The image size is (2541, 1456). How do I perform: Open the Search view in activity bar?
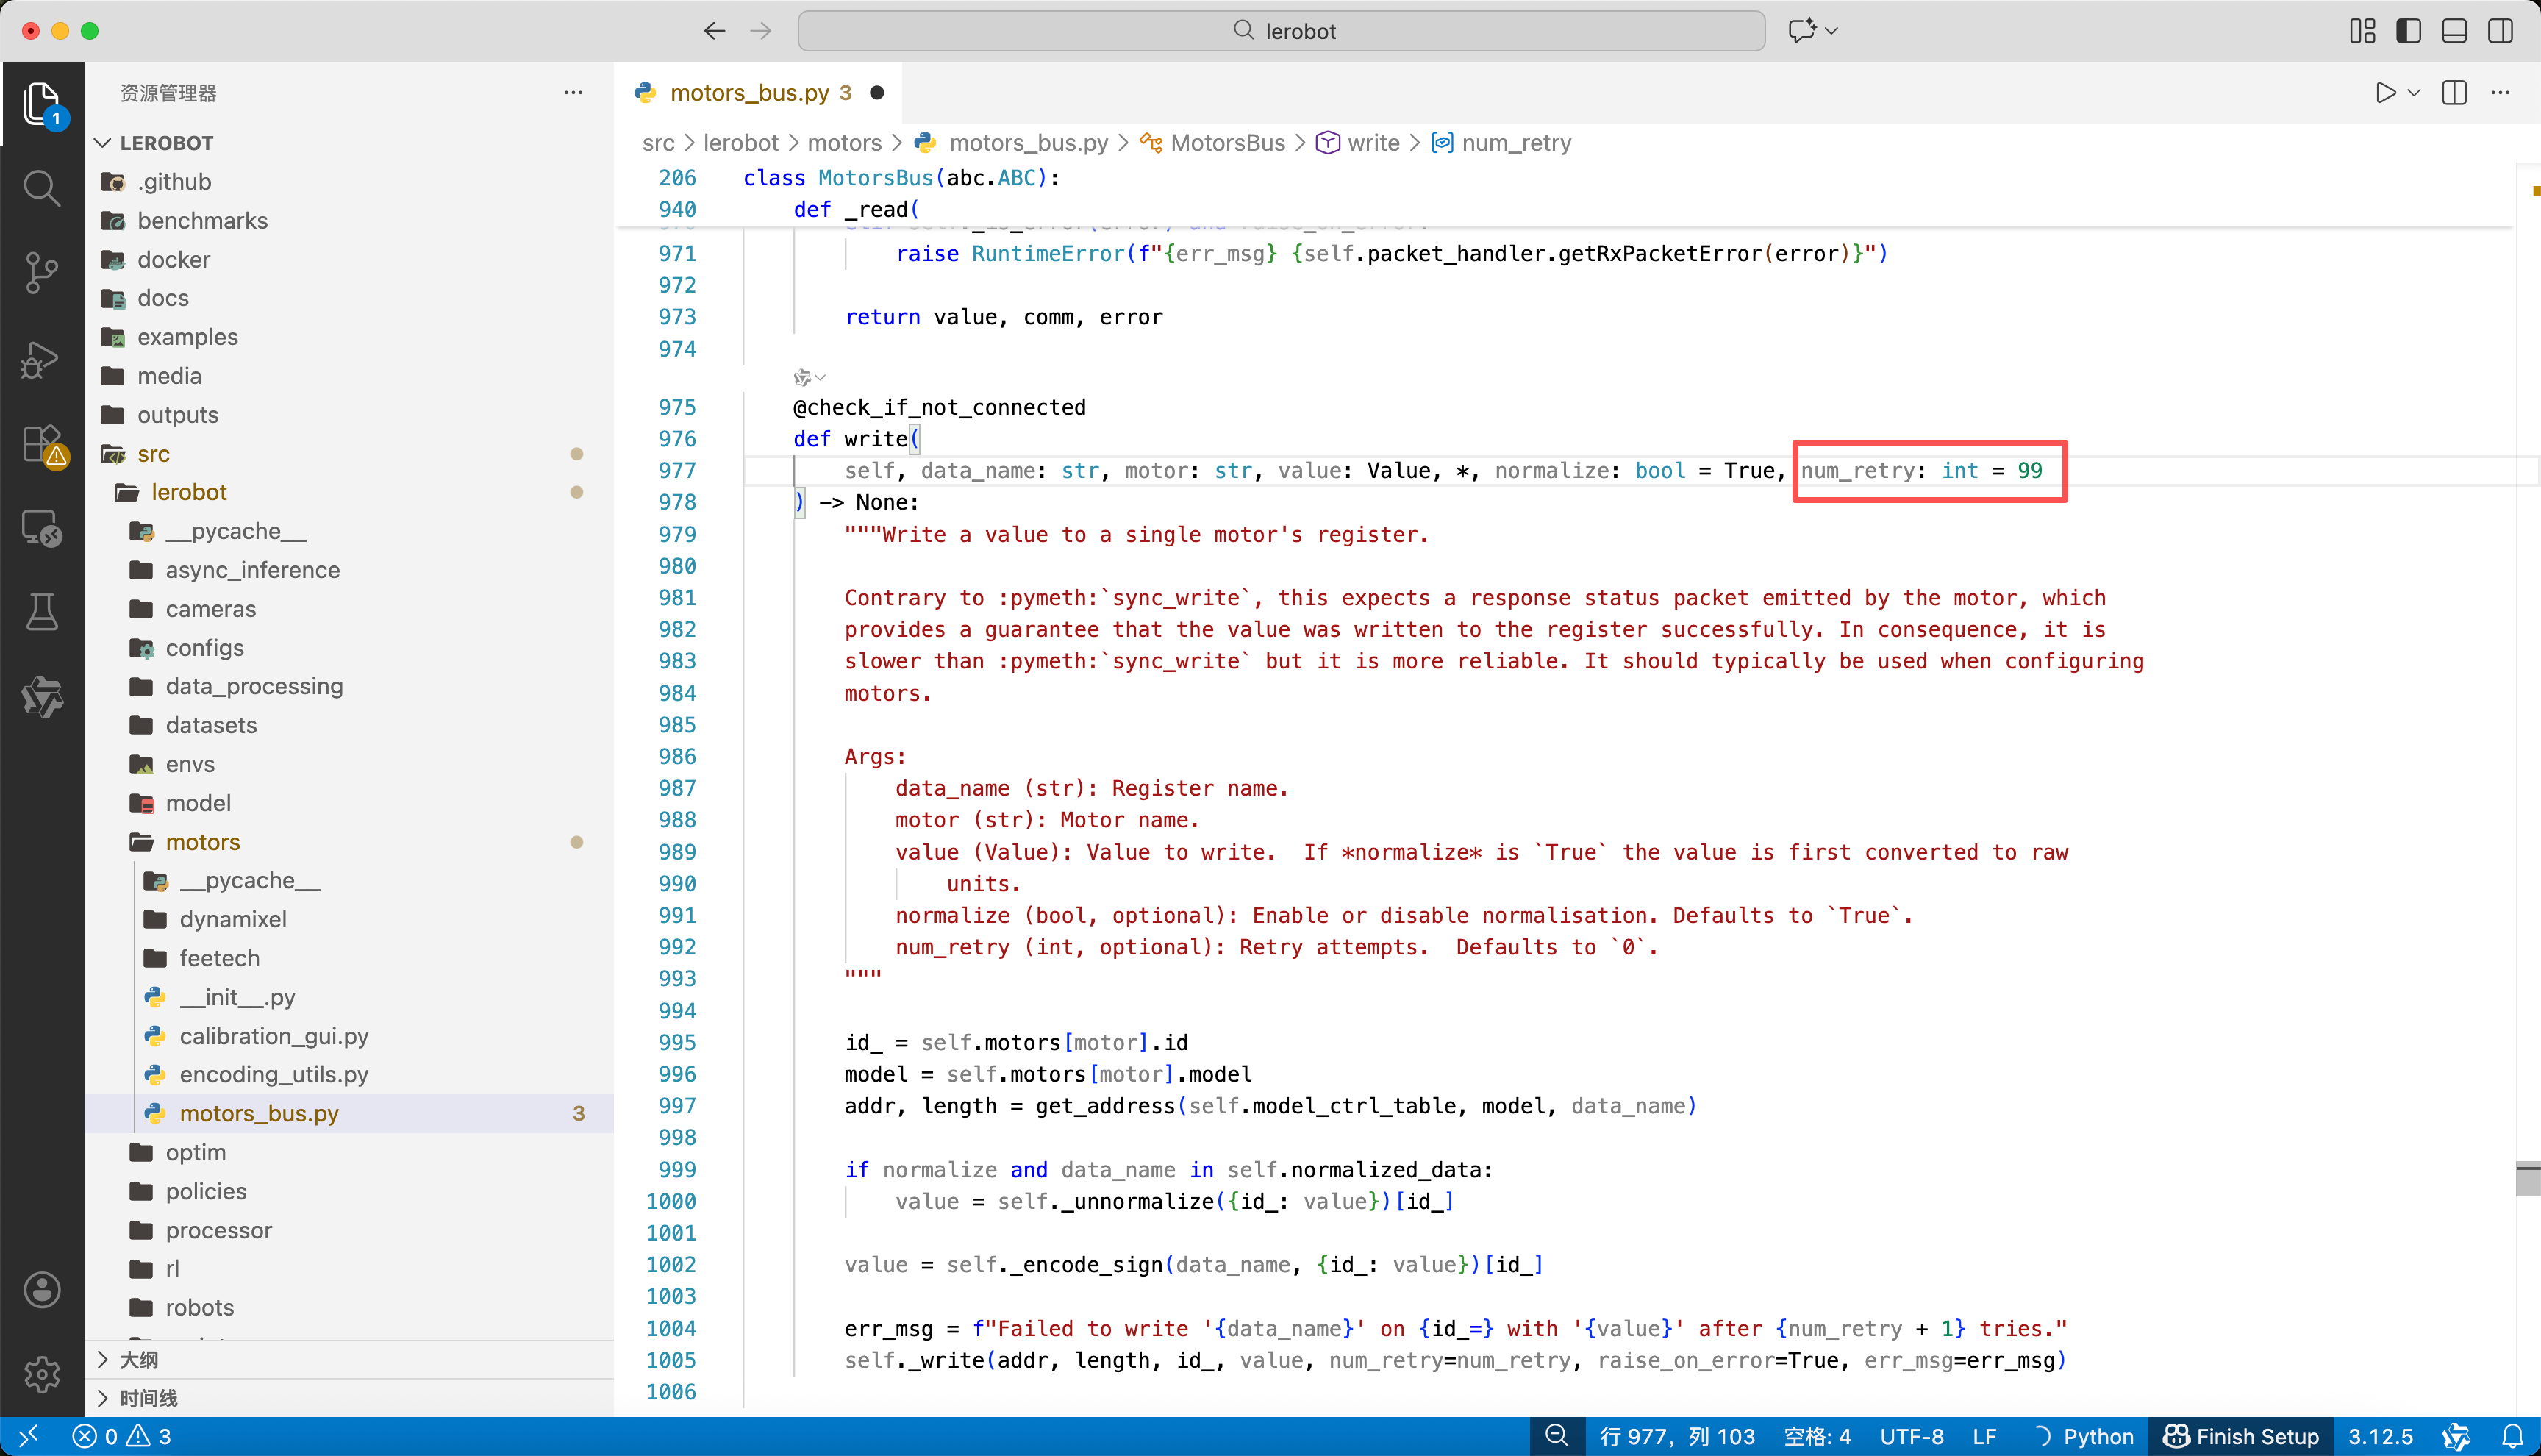(x=42, y=187)
